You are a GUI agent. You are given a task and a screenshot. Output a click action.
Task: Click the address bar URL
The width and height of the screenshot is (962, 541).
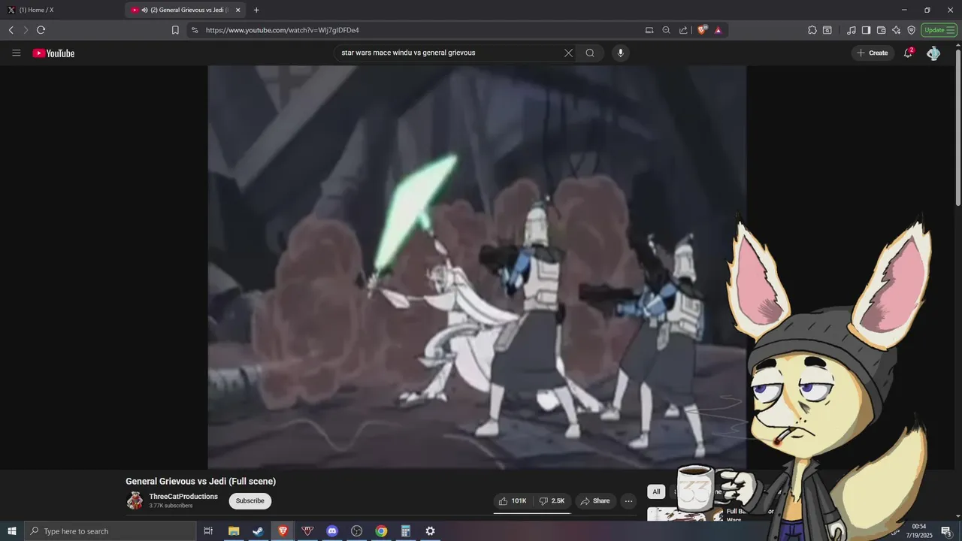(x=283, y=30)
